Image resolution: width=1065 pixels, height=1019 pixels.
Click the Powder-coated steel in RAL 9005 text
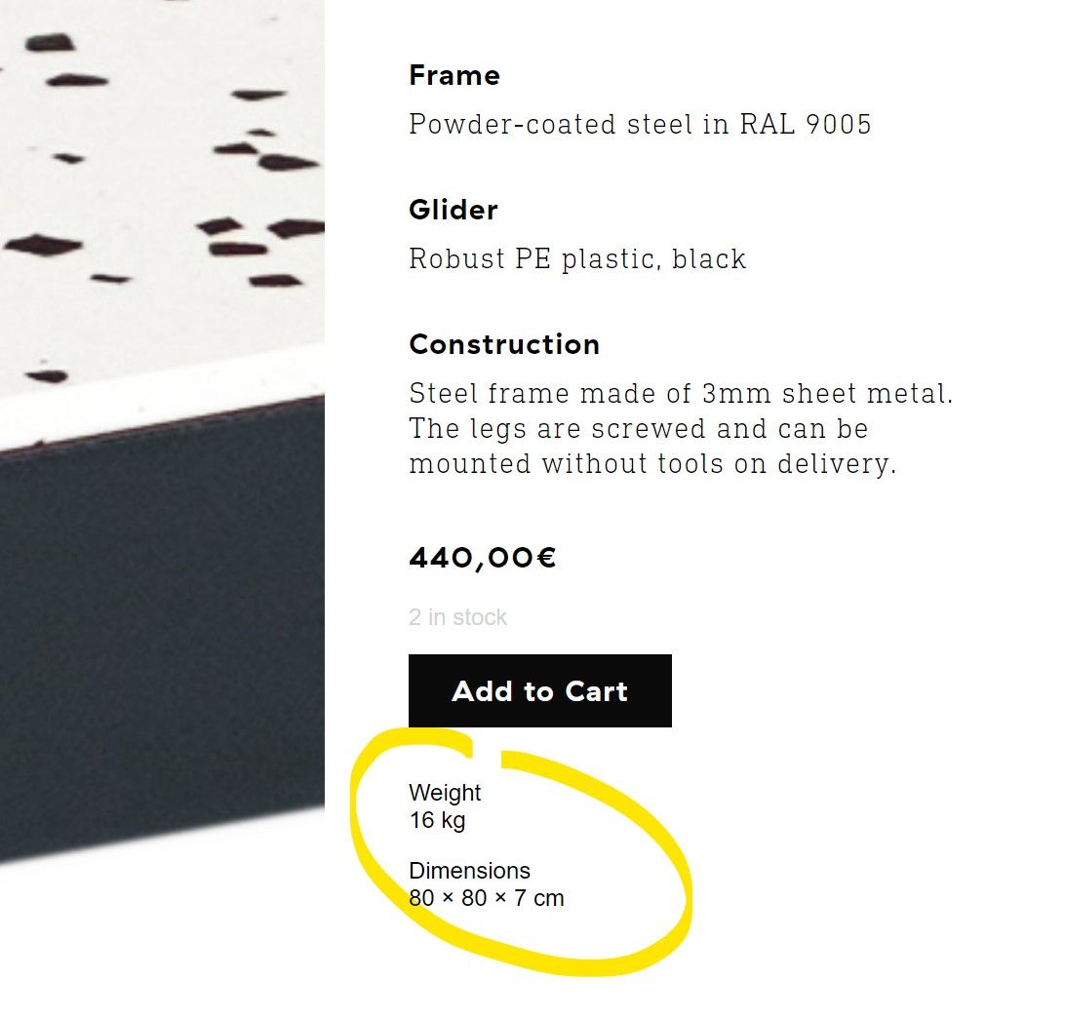(640, 125)
